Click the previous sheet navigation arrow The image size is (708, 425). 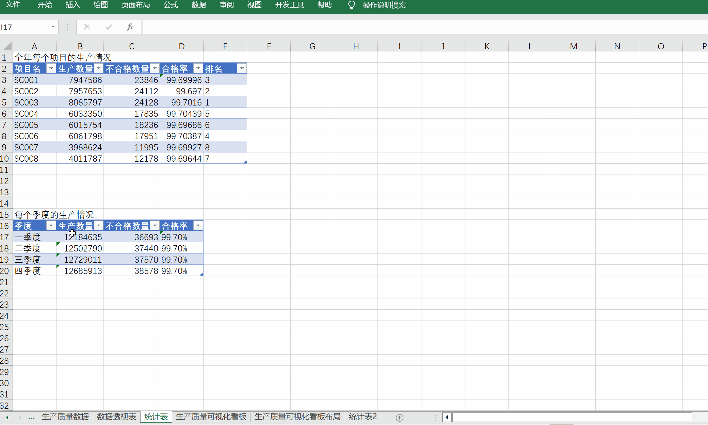click(x=7, y=417)
